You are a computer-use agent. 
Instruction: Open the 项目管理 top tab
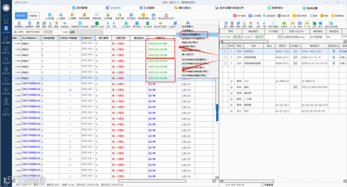[x=80, y=8]
